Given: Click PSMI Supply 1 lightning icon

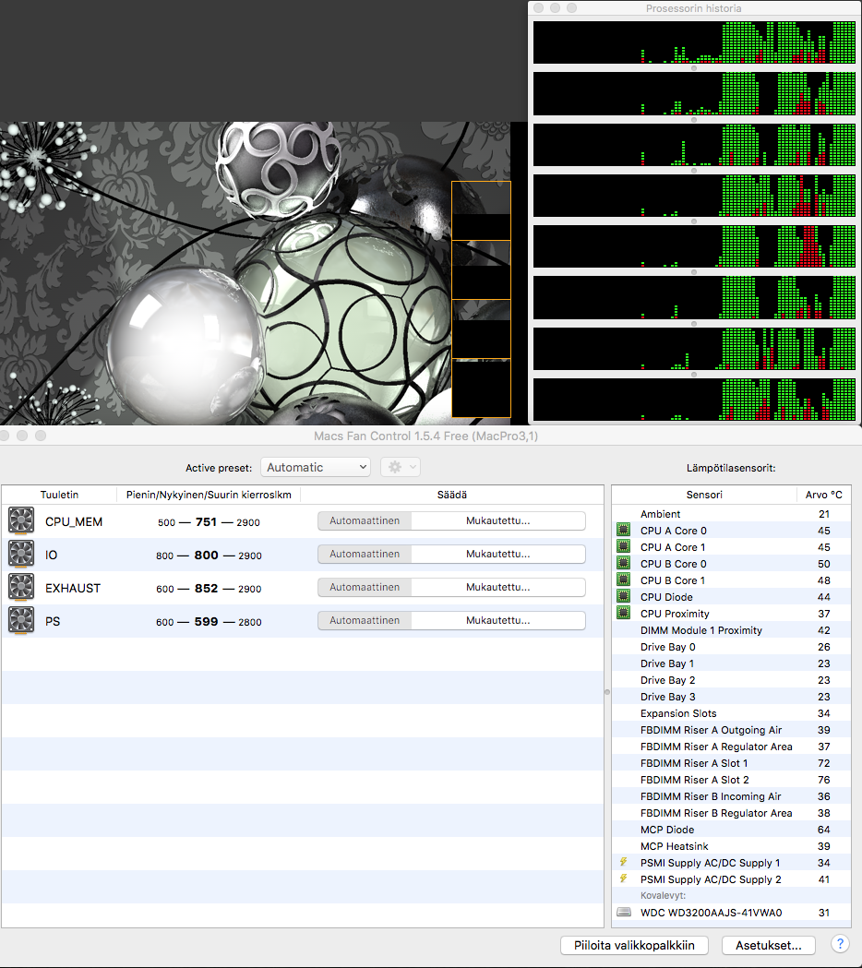Looking at the screenshot, I should tap(624, 863).
